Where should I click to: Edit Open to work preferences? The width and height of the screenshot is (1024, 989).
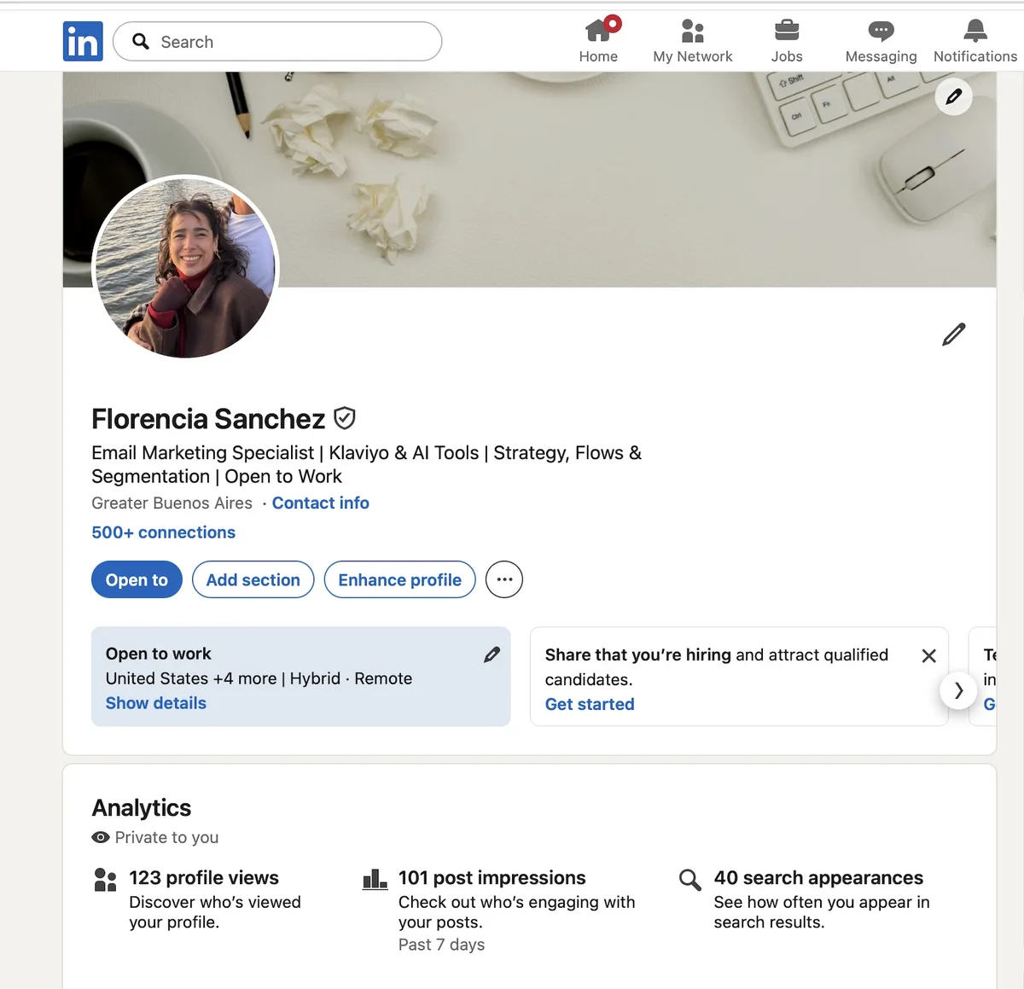click(492, 654)
